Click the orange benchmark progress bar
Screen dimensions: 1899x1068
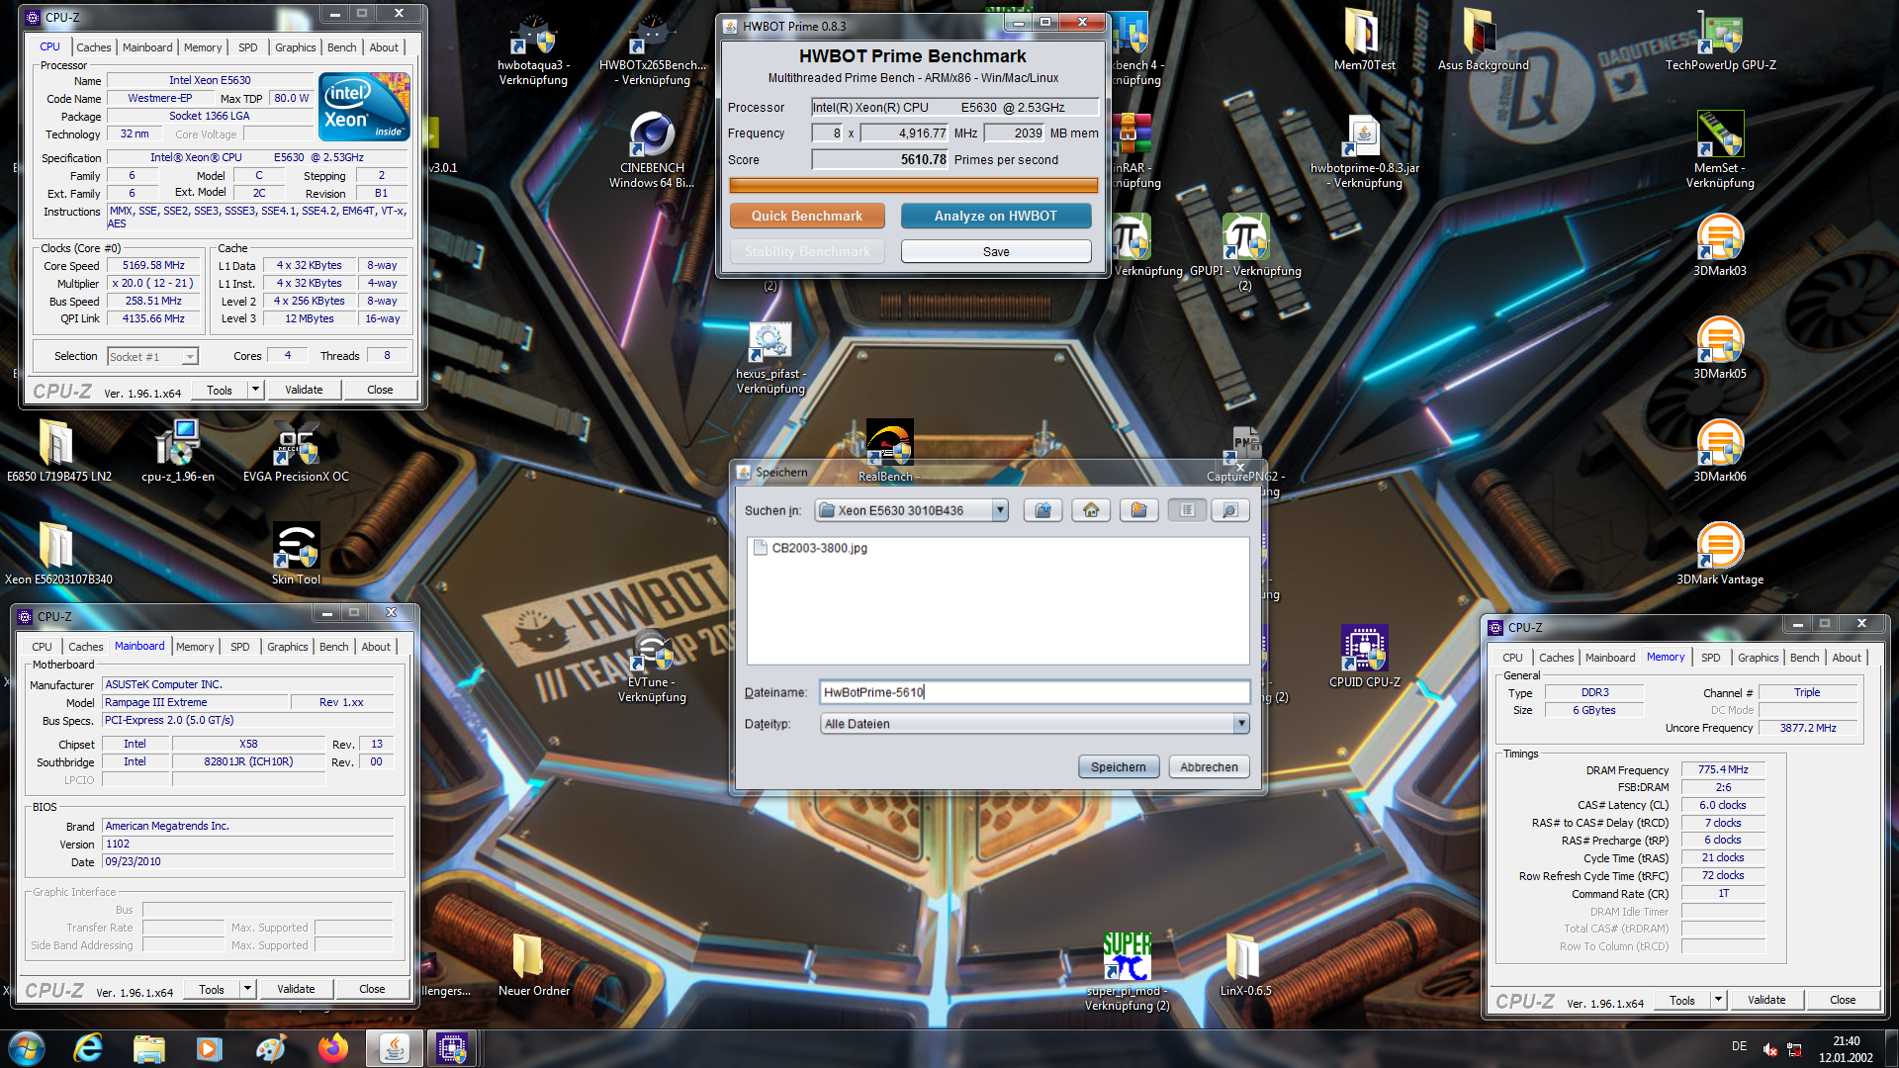(913, 185)
